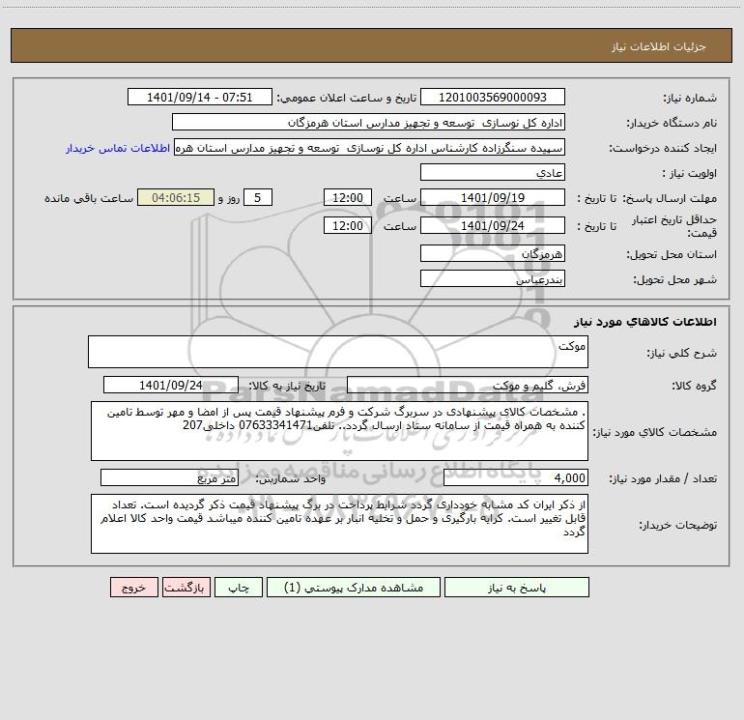Click تاریخ و ساعت اعلان عمومی label
The image size is (744, 720).
pos(347,99)
